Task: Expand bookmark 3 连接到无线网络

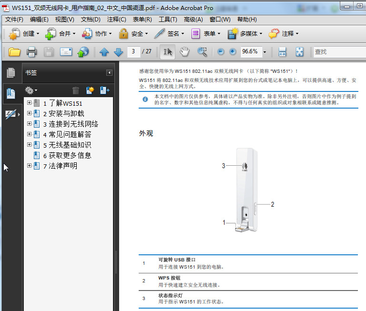Action: pyautogui.click(x=29, y=124)
